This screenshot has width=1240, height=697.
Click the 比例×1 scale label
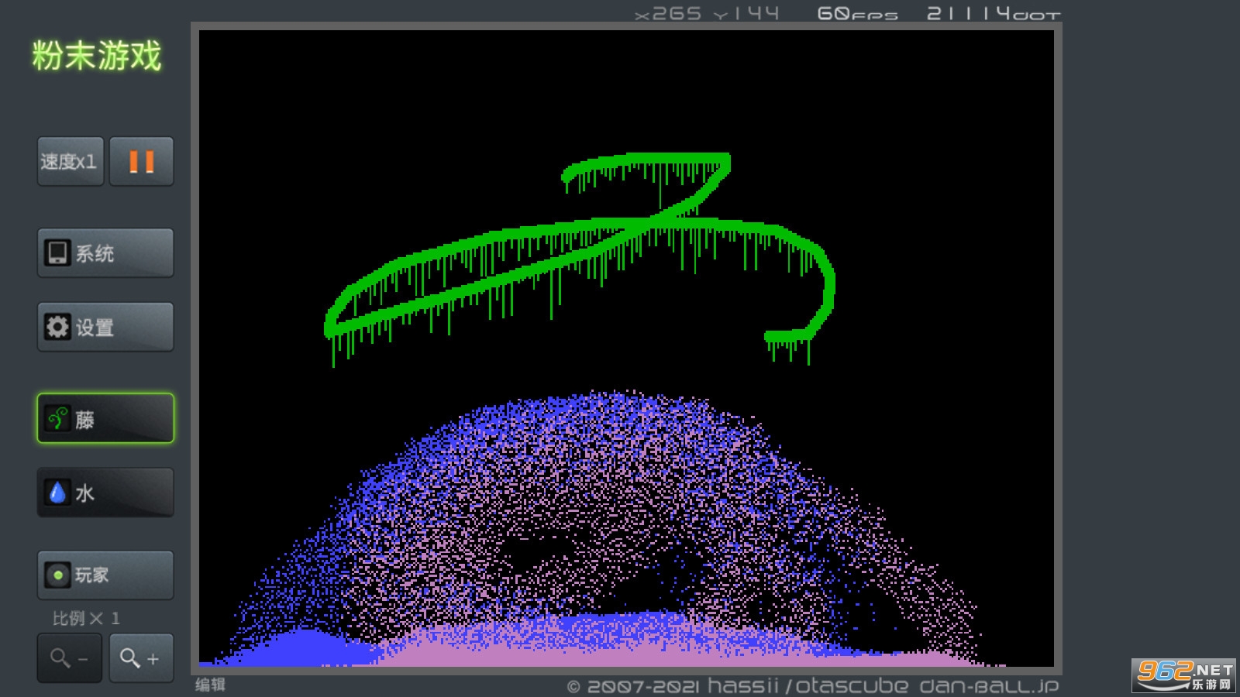click(x=86, y=618)
